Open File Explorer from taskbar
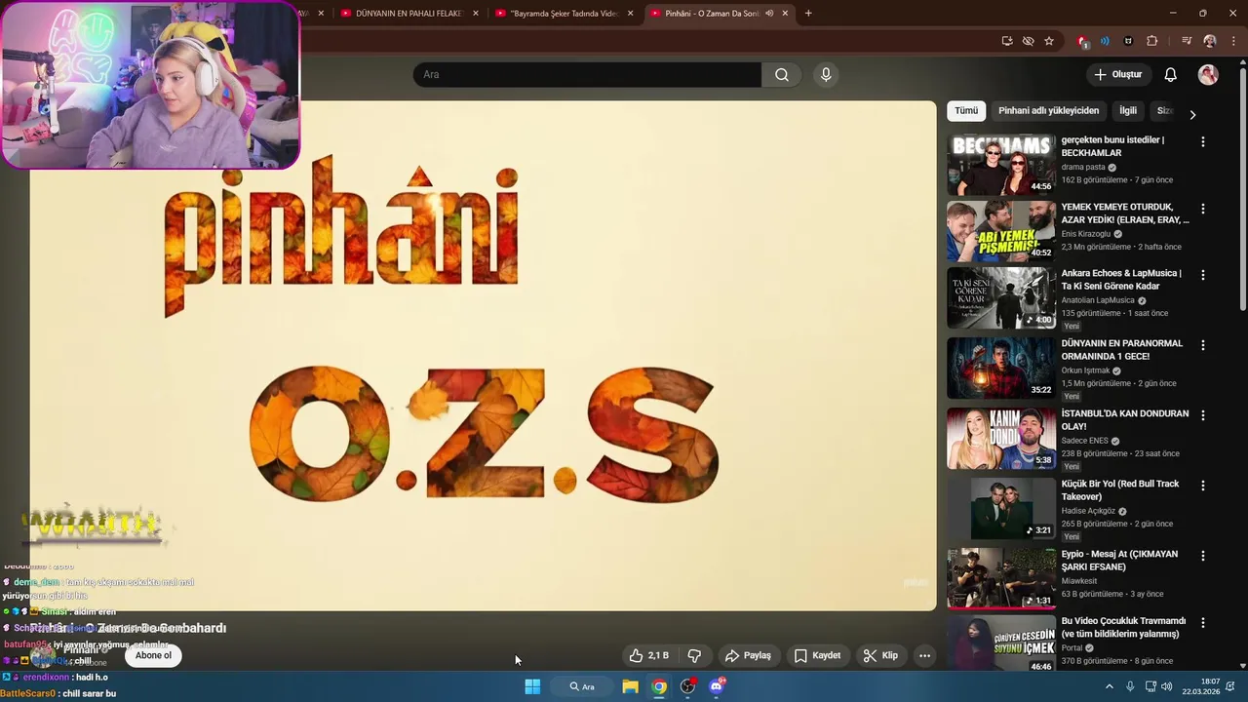 point(630,686)
